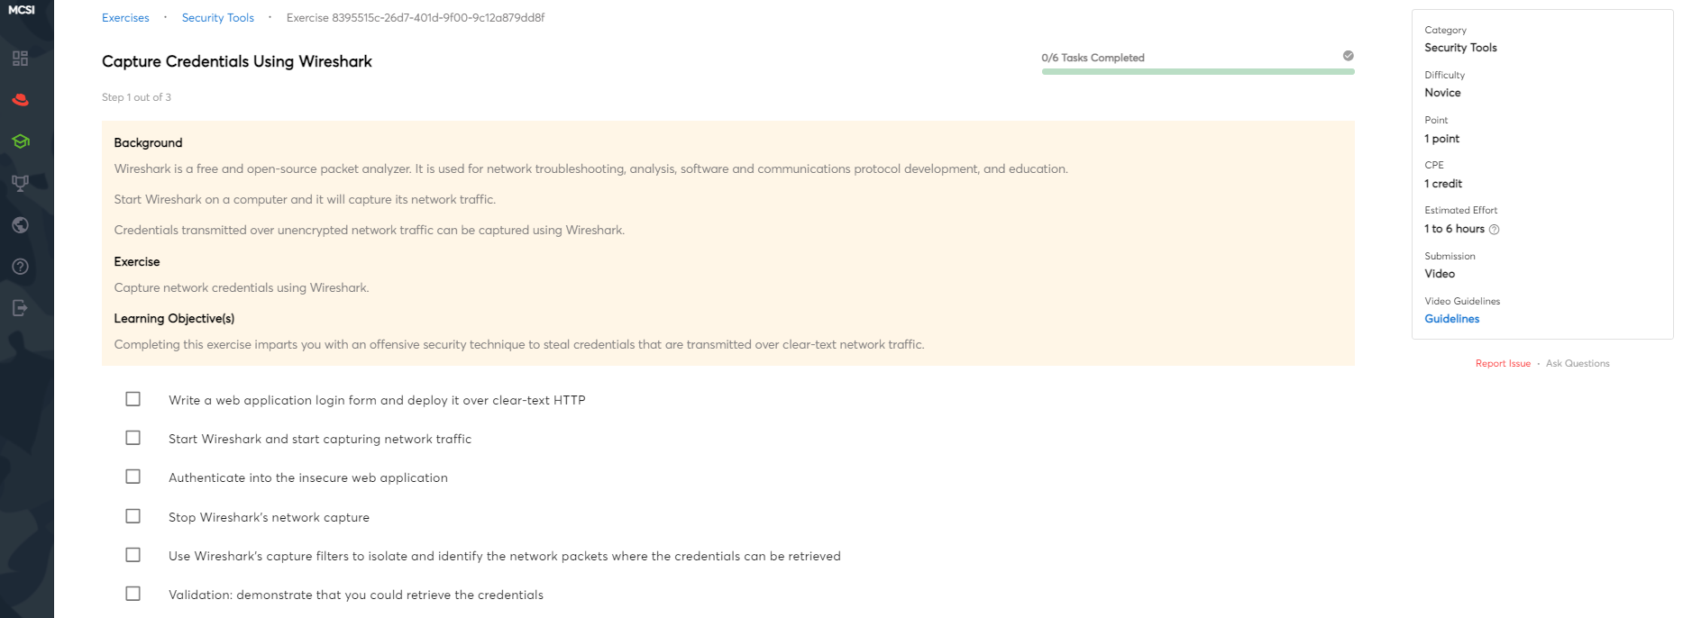Click the tasks completed progress bar
Image resolution: width=1683 pixels, height=618 pixels.
click(x=1197, y=71)
